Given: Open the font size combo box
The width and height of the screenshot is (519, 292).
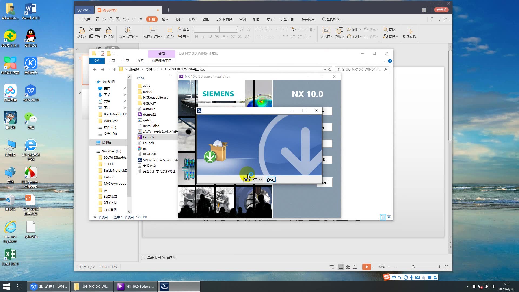Looking at the screenshot, I should pos(229,29).
